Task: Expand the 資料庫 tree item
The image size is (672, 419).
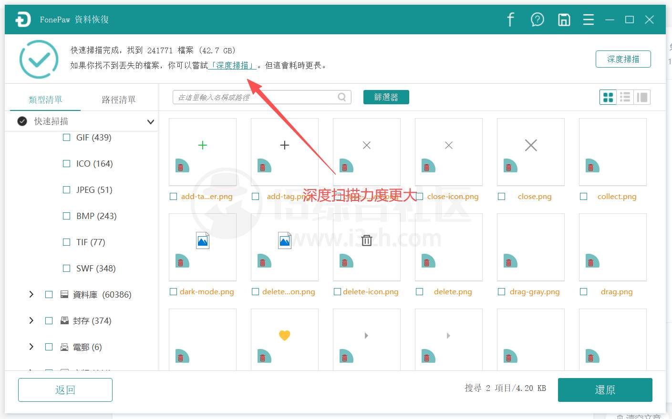Action: pos(31,294)
